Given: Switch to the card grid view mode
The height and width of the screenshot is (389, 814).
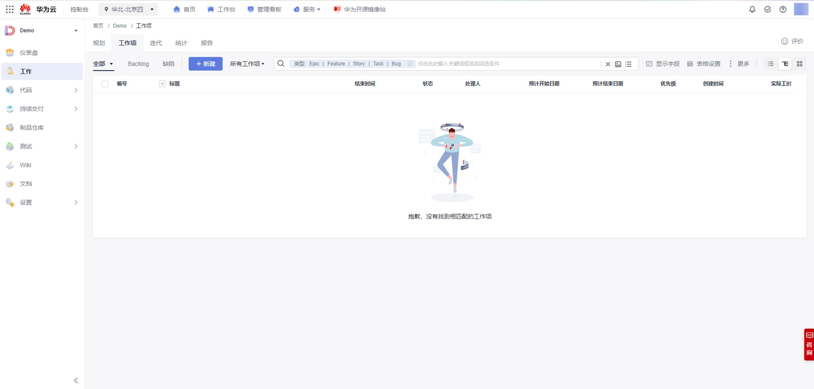Looking at the screenshot, I should click(x=800, y=64).
